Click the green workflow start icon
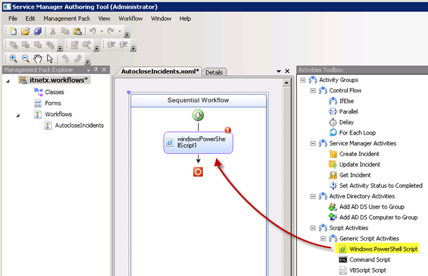Viewport: 428px width, 276px height. 198,115
